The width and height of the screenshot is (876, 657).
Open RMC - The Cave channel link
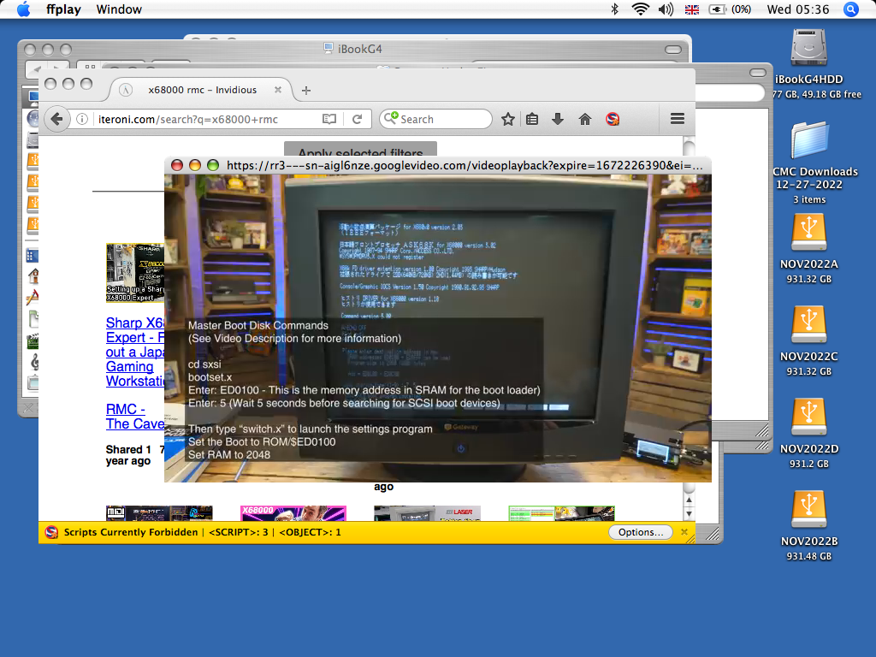tap(134, 417)
